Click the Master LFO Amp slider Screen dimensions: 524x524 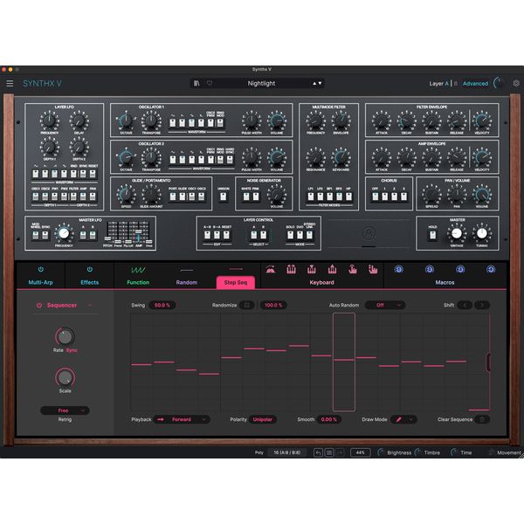pyautogui.click(x=138, y=233)
